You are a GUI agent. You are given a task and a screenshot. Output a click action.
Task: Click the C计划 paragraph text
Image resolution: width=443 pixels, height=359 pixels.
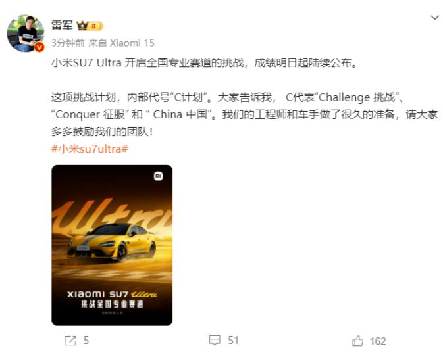click(x=245, y=114)
